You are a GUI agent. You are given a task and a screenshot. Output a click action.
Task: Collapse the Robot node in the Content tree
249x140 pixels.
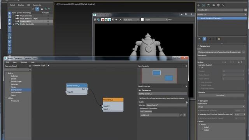200,124
